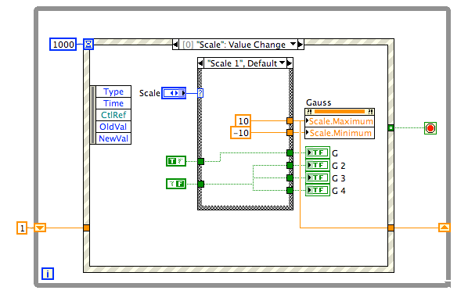
Task: Click the G 4 boolean indicator terminal
Action: 318,190
